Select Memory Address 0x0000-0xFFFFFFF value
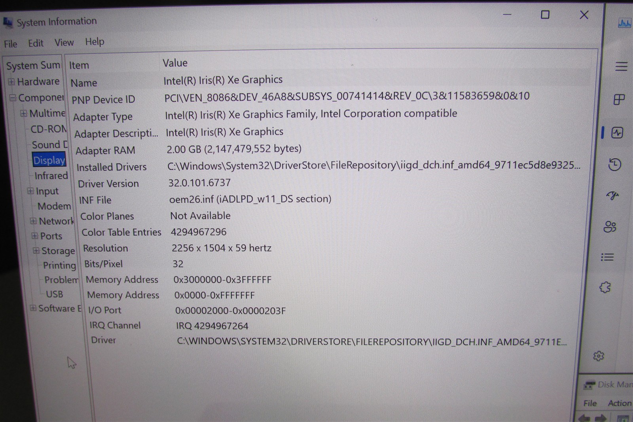 coord(214,295)
